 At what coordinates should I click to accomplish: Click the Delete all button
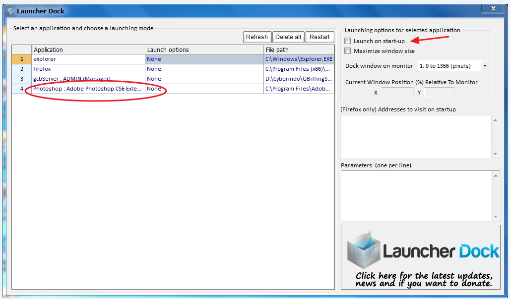(x=288, y=37)
